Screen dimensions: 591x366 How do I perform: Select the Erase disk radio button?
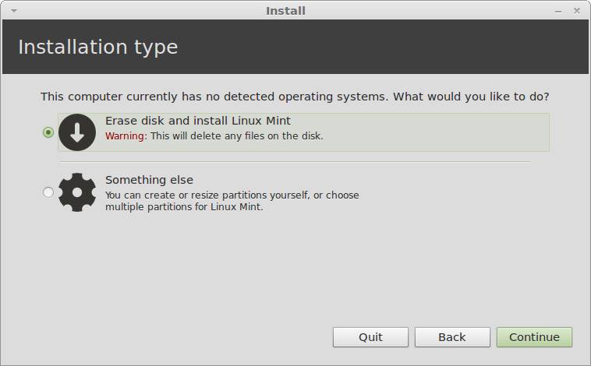click(48, 132)
